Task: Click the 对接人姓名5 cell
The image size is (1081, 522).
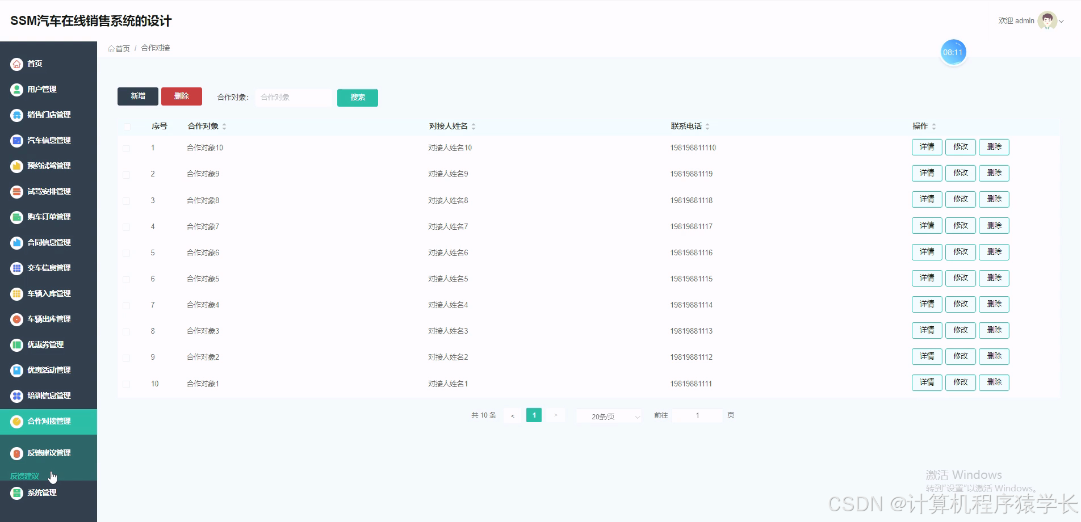Action: pos(449,279)
